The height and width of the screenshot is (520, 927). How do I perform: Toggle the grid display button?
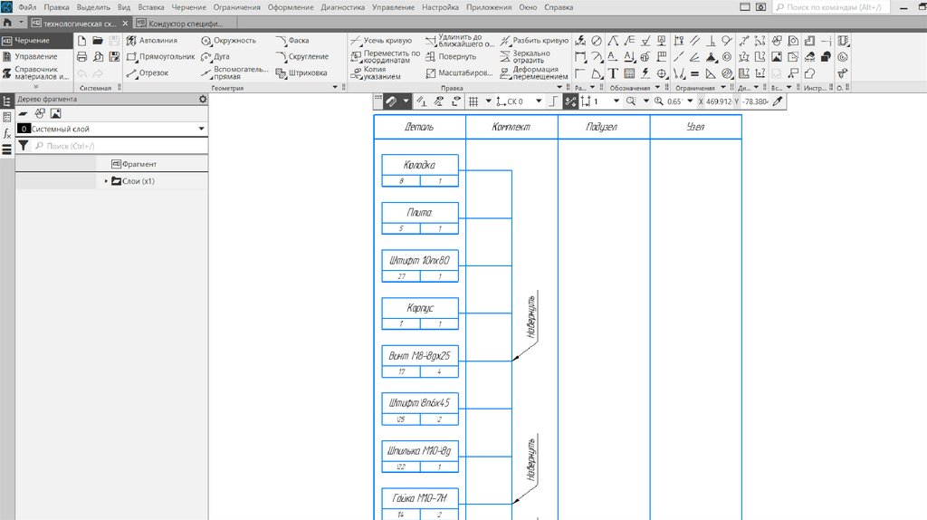coord(473,101)
